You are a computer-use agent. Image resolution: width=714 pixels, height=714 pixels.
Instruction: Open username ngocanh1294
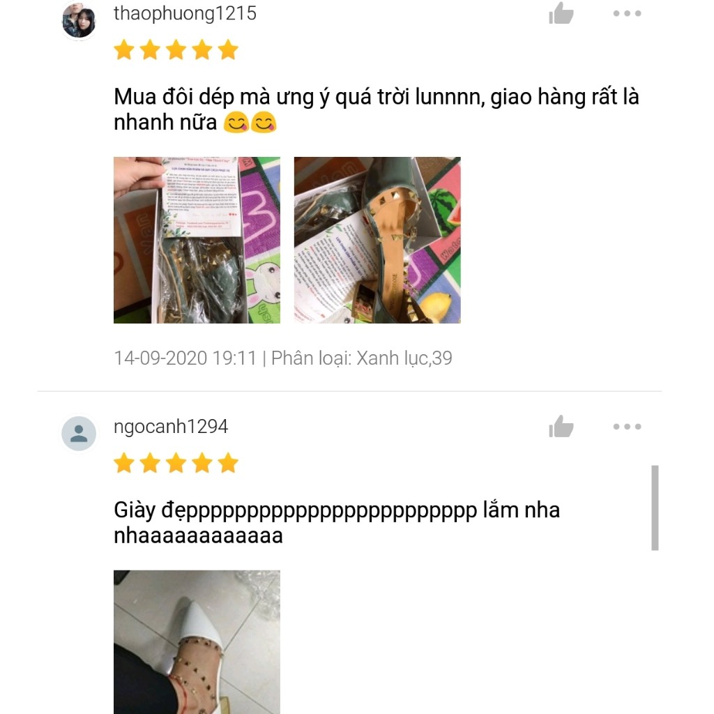coord(171,427)
